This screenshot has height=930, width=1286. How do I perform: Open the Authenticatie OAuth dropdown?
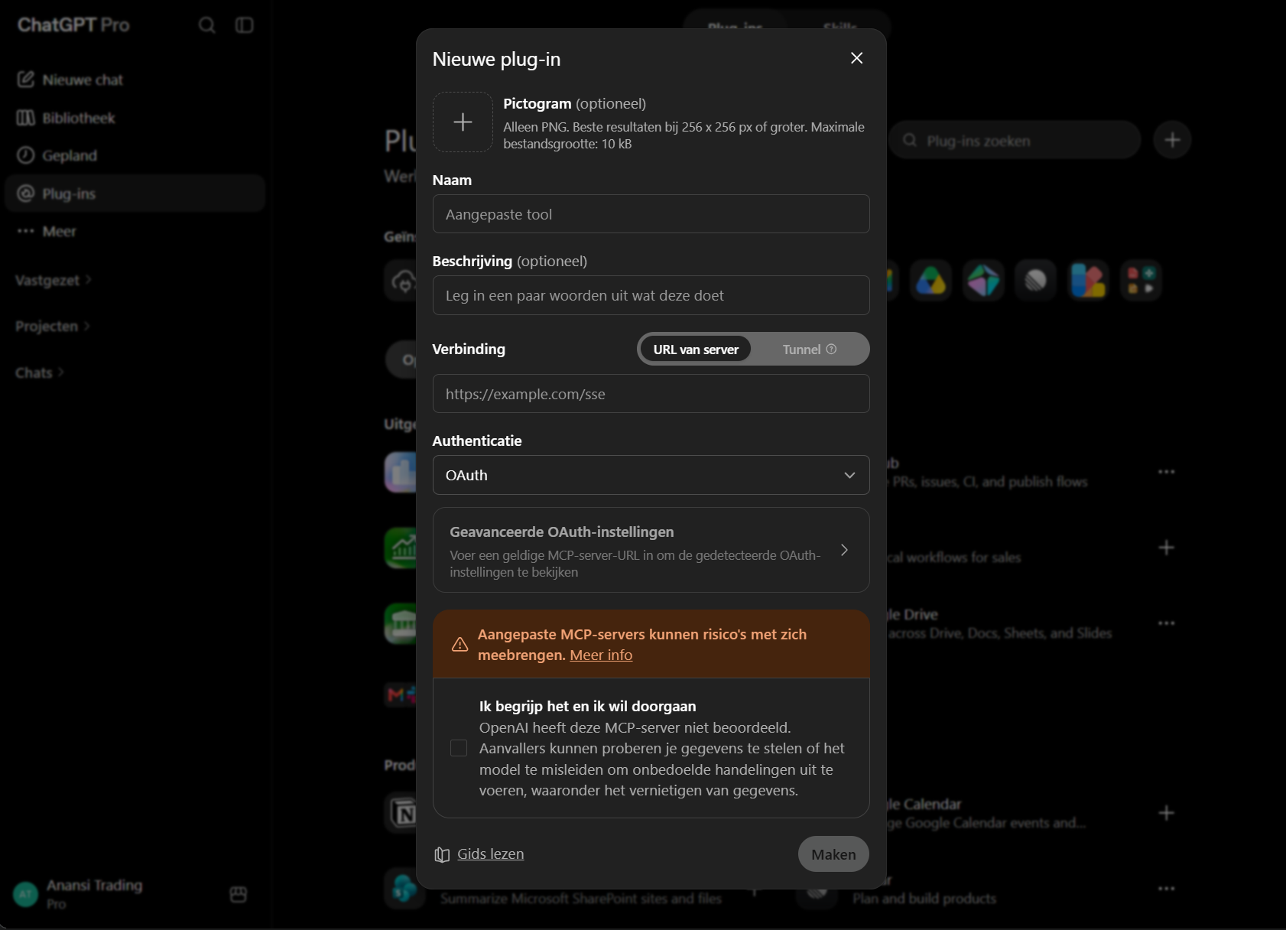pyautogui.click(x=651, y=475)
